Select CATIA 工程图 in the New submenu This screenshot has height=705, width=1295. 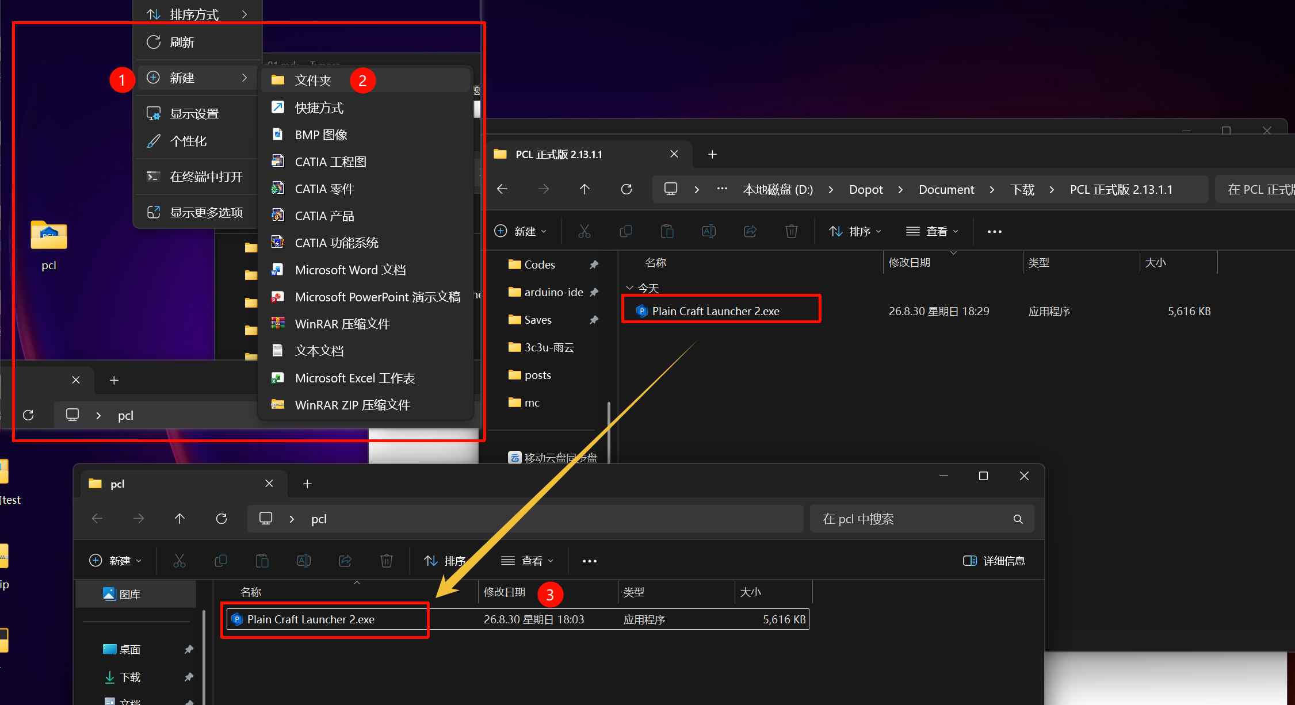point(366,162)
